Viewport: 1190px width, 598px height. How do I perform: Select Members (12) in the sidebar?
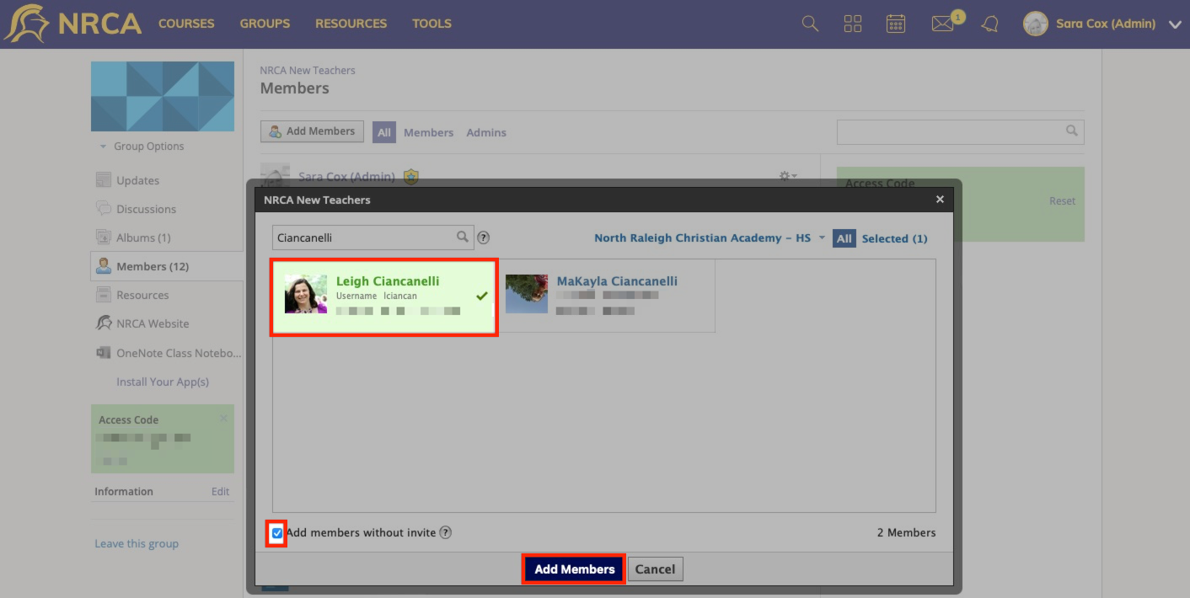tap(153, 266)
